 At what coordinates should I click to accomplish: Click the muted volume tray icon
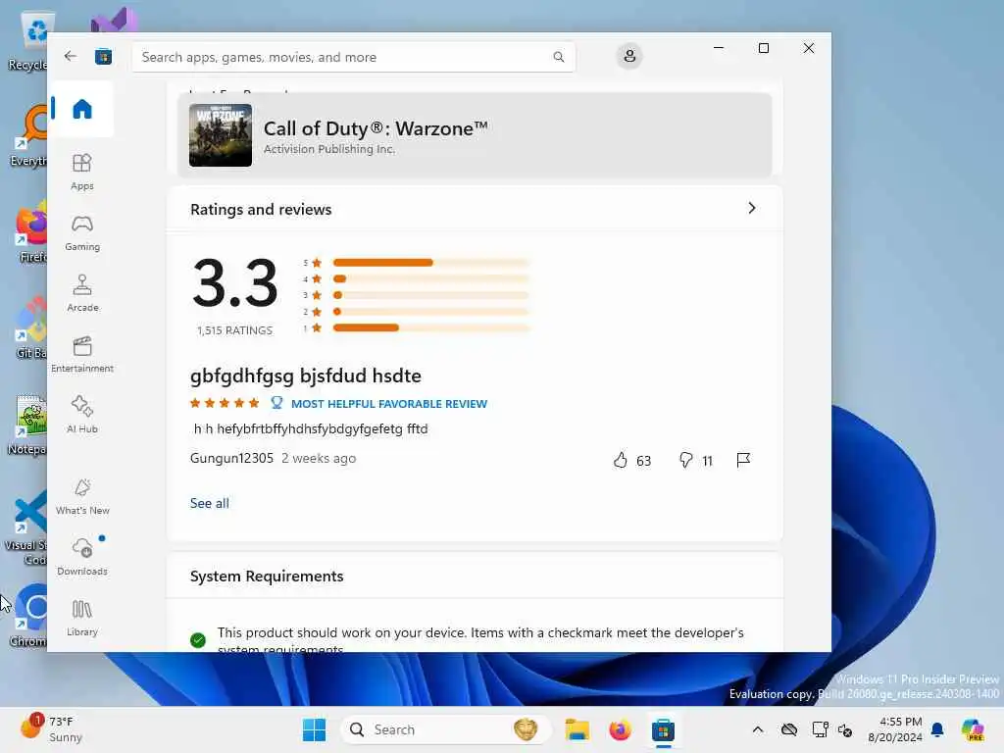[x=845, y=729]
